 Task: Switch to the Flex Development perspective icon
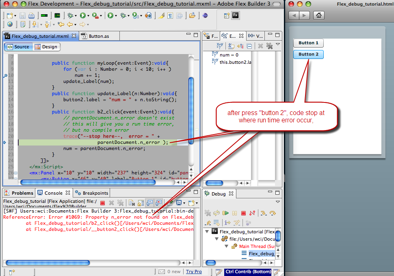coord(235,15)
